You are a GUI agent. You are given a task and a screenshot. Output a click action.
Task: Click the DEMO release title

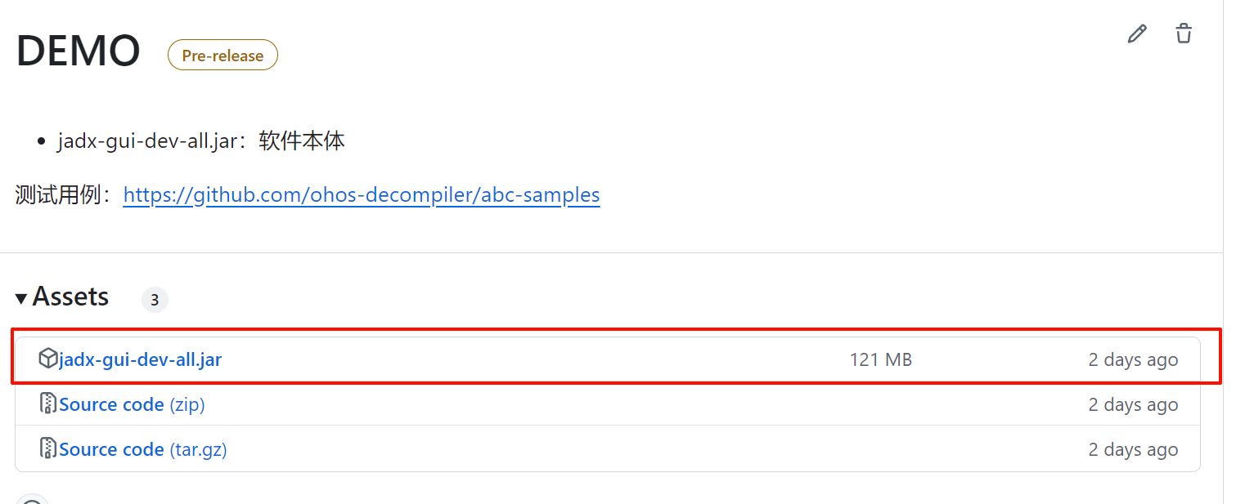click(x=79, y=51)
